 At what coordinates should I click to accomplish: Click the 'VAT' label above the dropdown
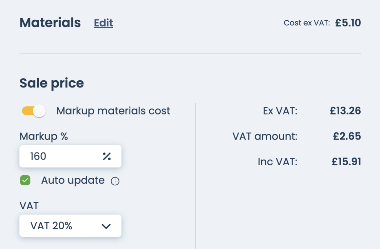point(29,206)
